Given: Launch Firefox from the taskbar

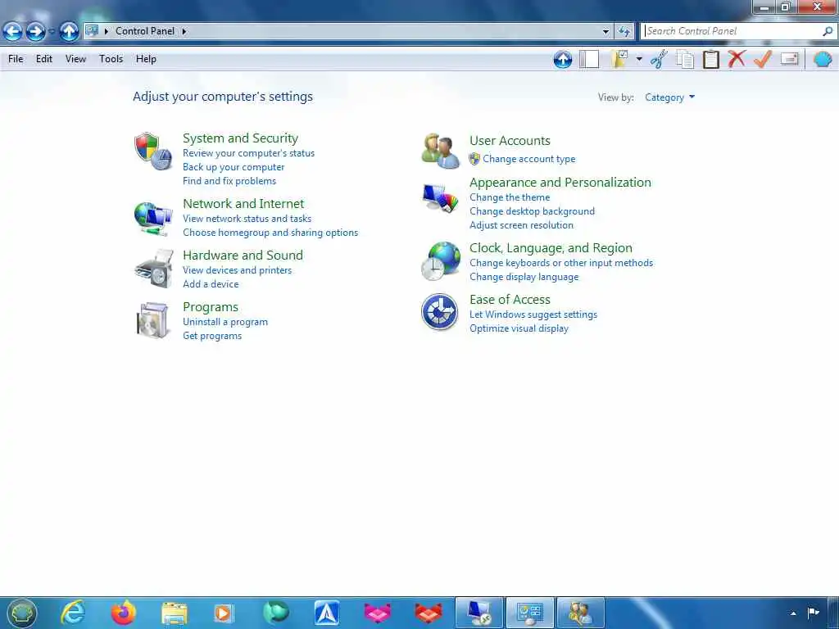Looking at the screenshot, I should point(124,613).
